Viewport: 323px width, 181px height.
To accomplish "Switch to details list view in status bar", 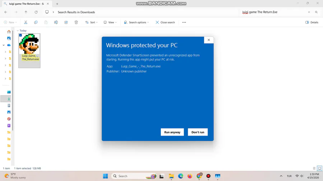I will [x=314, y=168].
